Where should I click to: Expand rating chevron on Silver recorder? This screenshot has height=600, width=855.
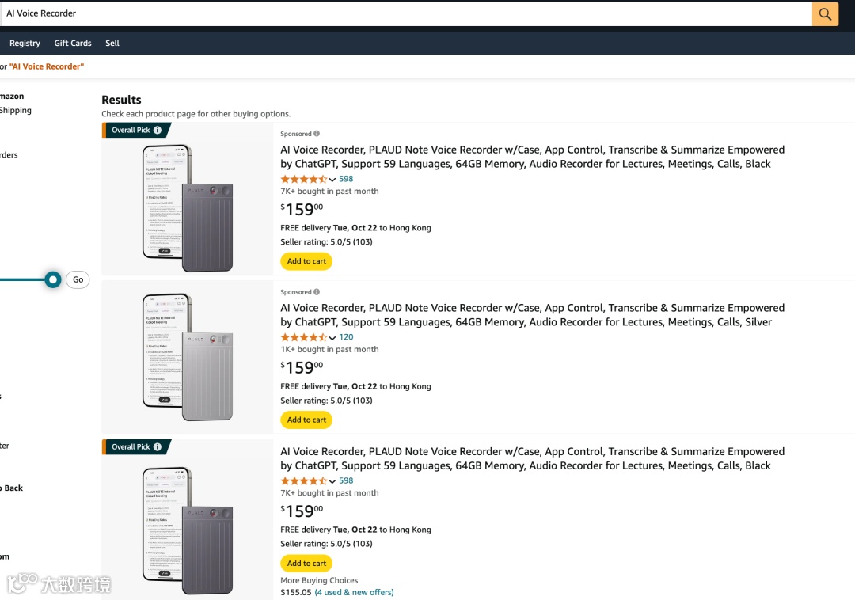coord(332,338)
